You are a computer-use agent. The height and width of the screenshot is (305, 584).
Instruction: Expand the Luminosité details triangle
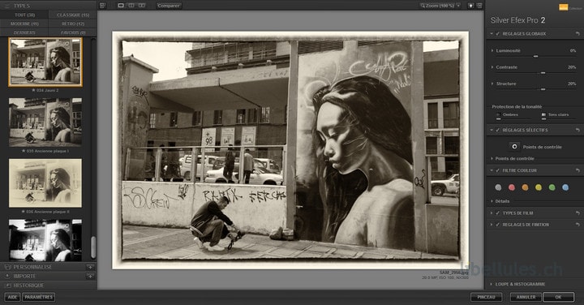click(492, 50)
